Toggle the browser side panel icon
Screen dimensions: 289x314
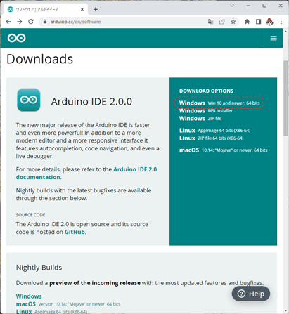(258, 22)
